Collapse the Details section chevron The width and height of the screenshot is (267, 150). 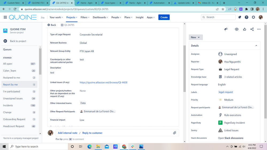[x=256, y=46]
